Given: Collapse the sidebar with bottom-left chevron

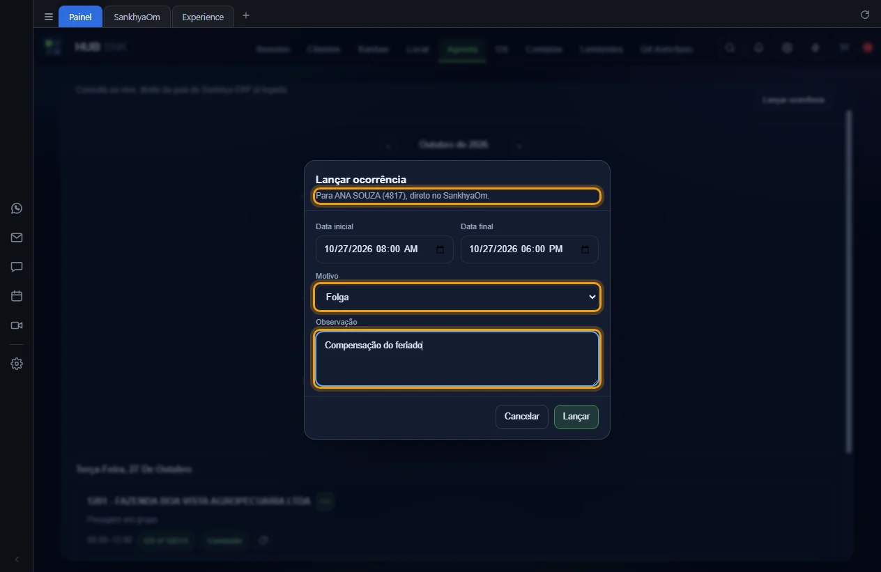Looking at the screenshot, I should (17, 559).
